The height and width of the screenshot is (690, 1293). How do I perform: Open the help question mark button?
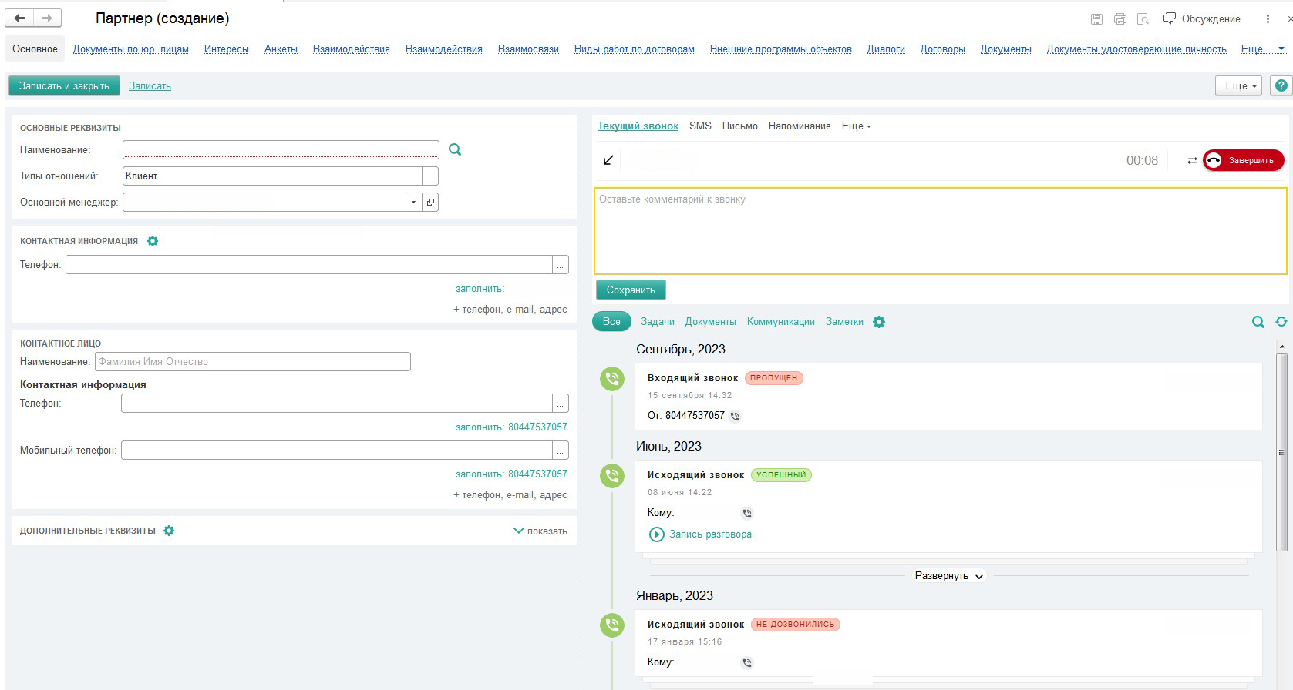tap(1281, 85)
